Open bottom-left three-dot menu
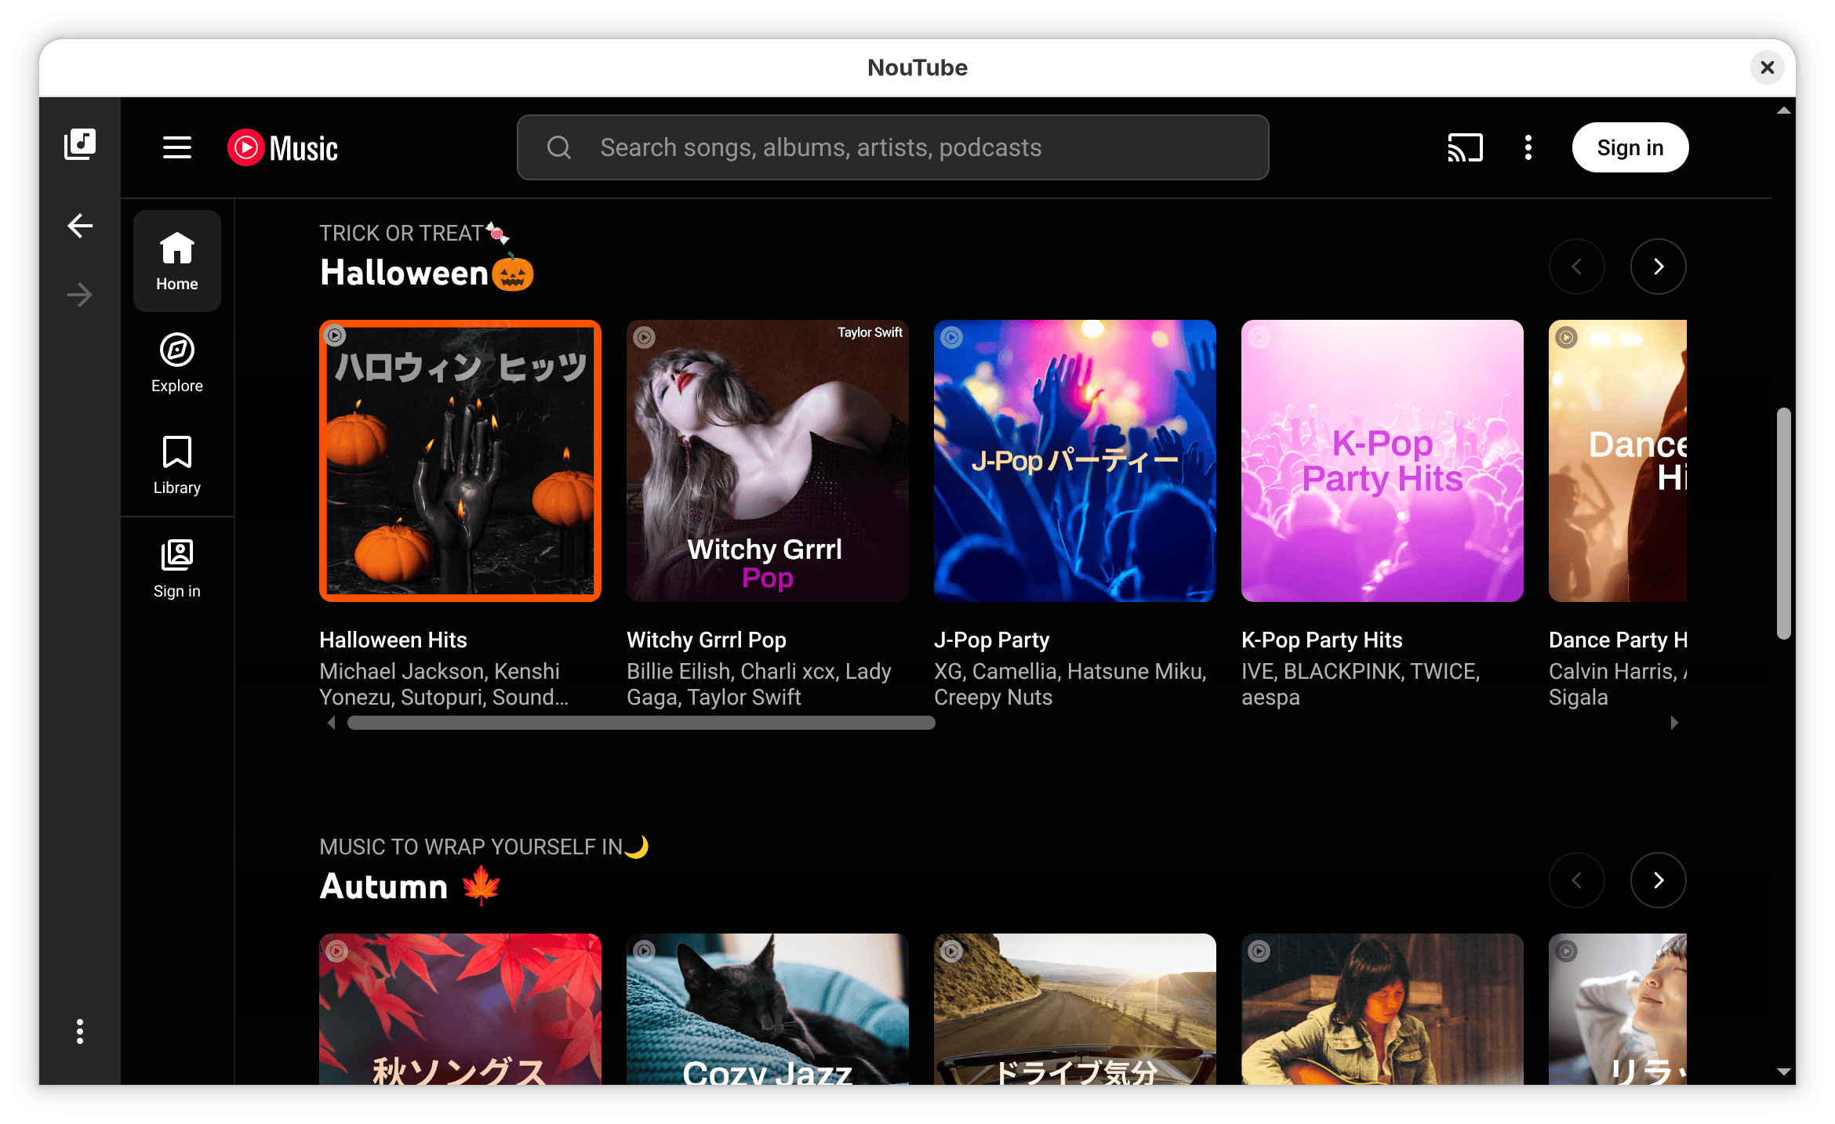 (79, 1033)
